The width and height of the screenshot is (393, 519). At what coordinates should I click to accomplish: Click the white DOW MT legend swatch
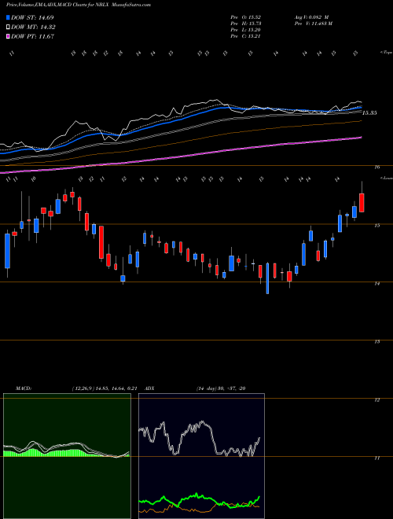9,28
